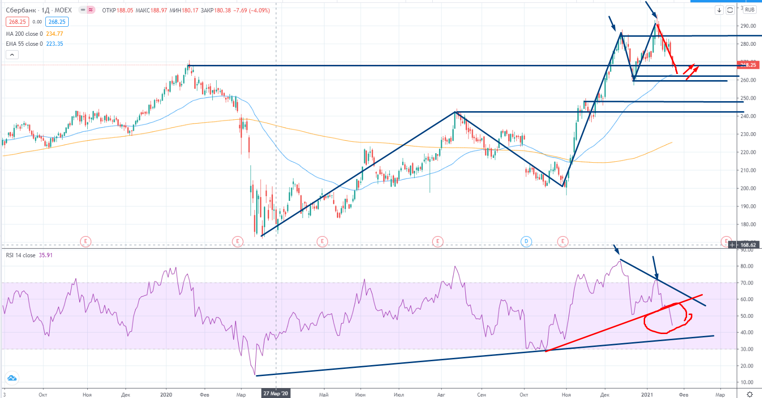Click the pink approximate-data icon near title
The width and height of the screenshot is (762, 398).
click(91, 10)
